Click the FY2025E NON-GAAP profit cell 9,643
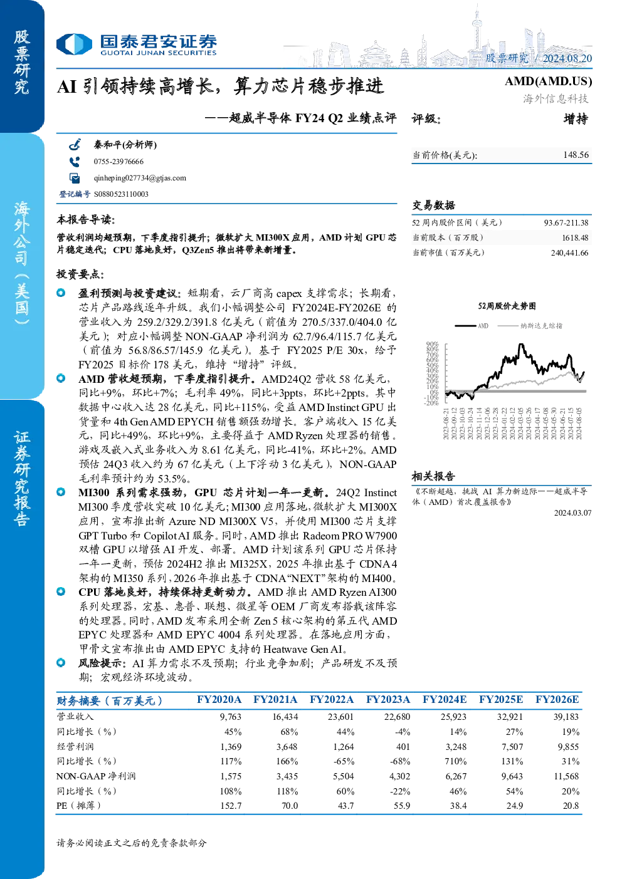The image size is (622, 879). pos(512,776)
